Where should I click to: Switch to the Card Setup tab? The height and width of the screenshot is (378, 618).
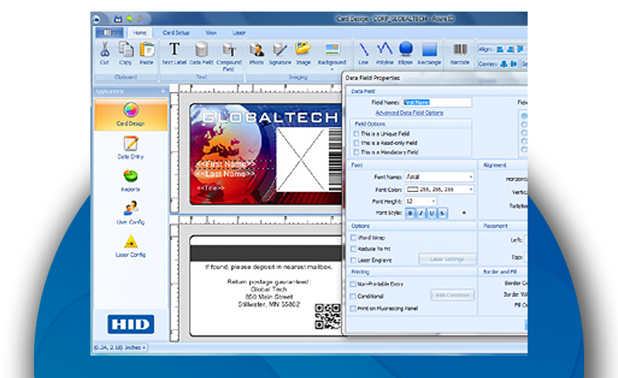pyautogui.click(x=176, y=32)
